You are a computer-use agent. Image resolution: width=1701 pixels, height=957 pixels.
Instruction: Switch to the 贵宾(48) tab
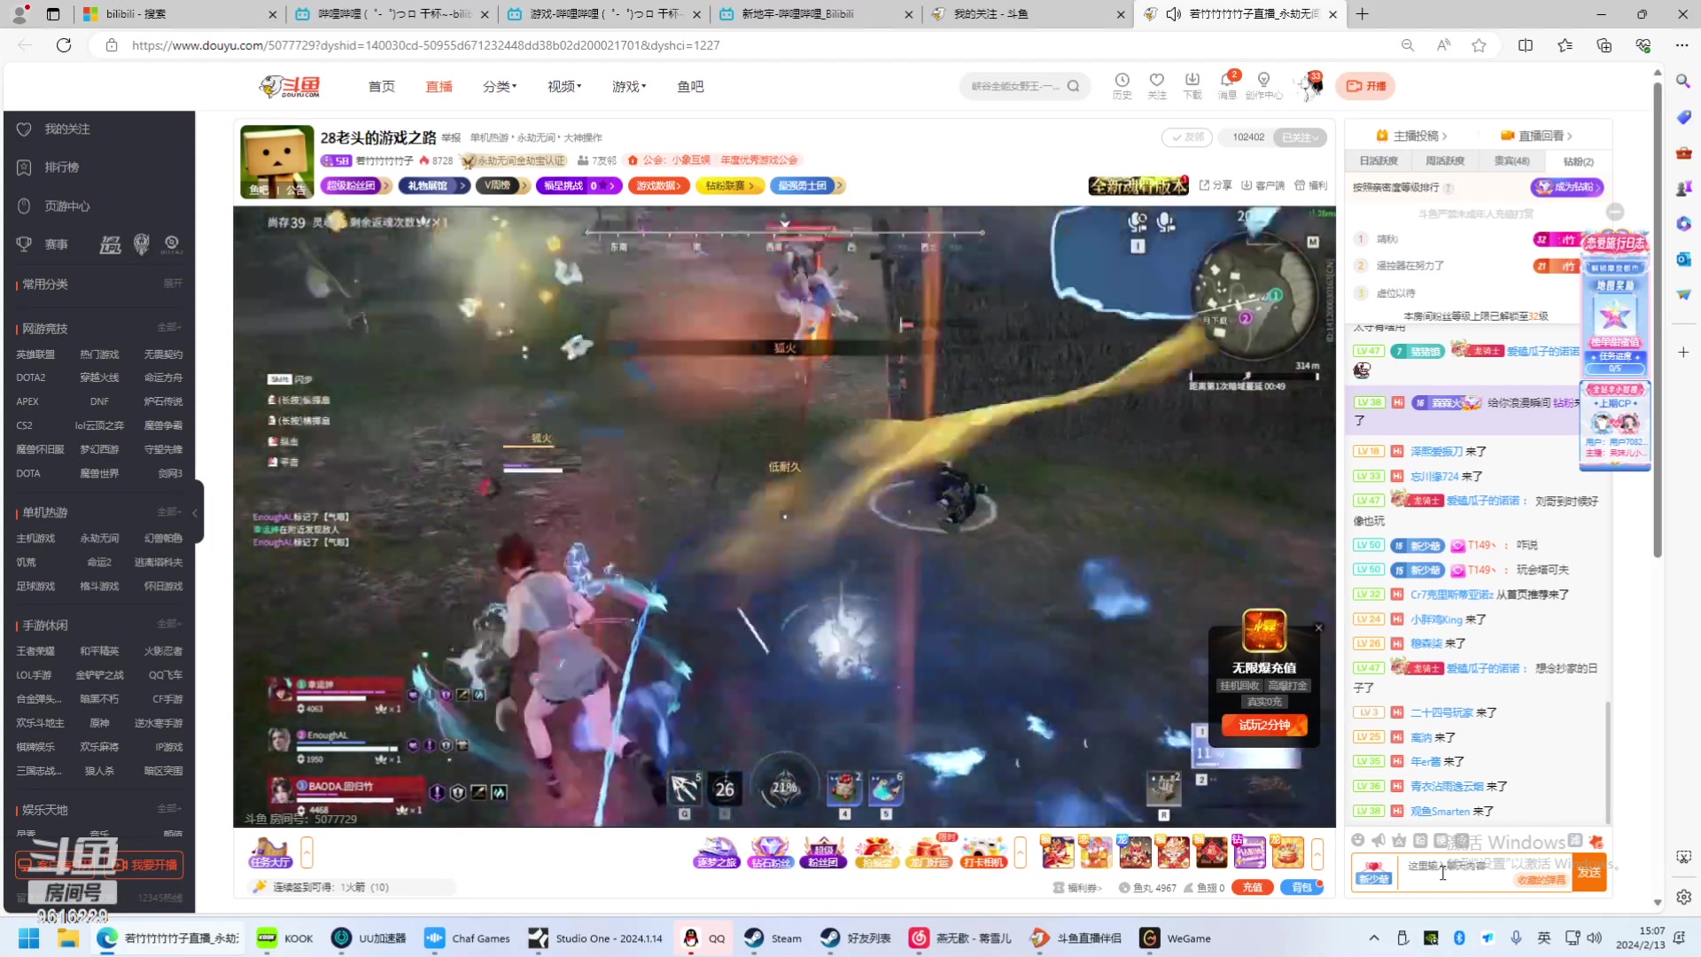point(1511,161)
